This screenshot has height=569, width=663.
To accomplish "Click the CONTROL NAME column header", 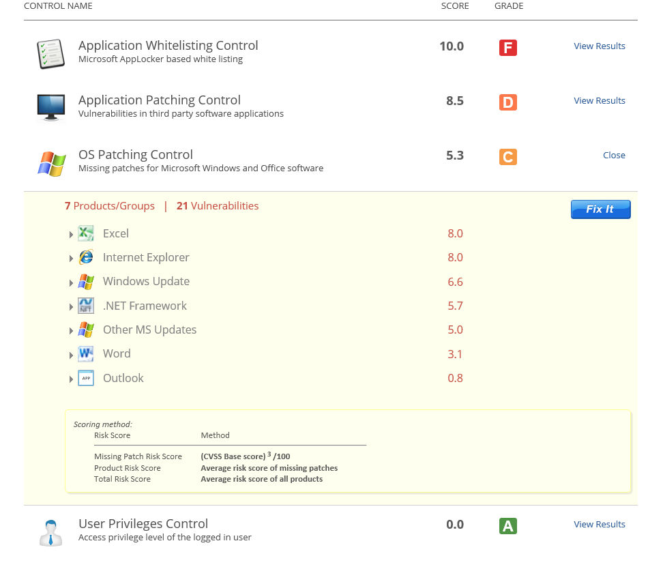I will [58, 6].
